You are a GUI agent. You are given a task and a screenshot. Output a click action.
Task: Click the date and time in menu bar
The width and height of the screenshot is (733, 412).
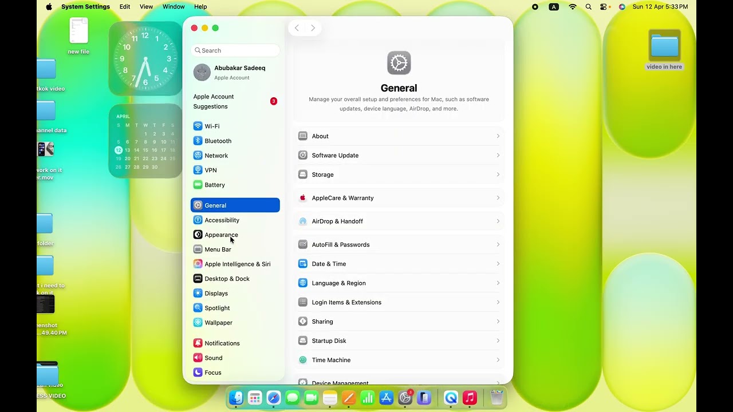[660, 7]
